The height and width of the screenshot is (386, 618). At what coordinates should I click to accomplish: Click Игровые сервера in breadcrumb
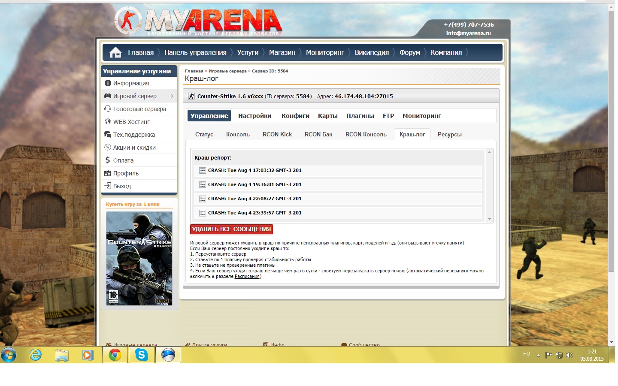point(227,71)
